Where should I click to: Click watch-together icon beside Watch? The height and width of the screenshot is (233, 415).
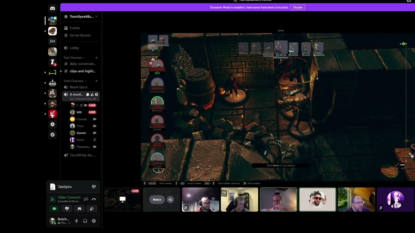[x=170, y=200]
